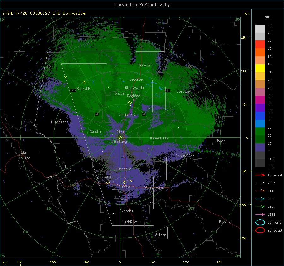The image size is (284, 266).
Task: Click the yellow diamond marker below RedDeer
Action: (130, 103)
